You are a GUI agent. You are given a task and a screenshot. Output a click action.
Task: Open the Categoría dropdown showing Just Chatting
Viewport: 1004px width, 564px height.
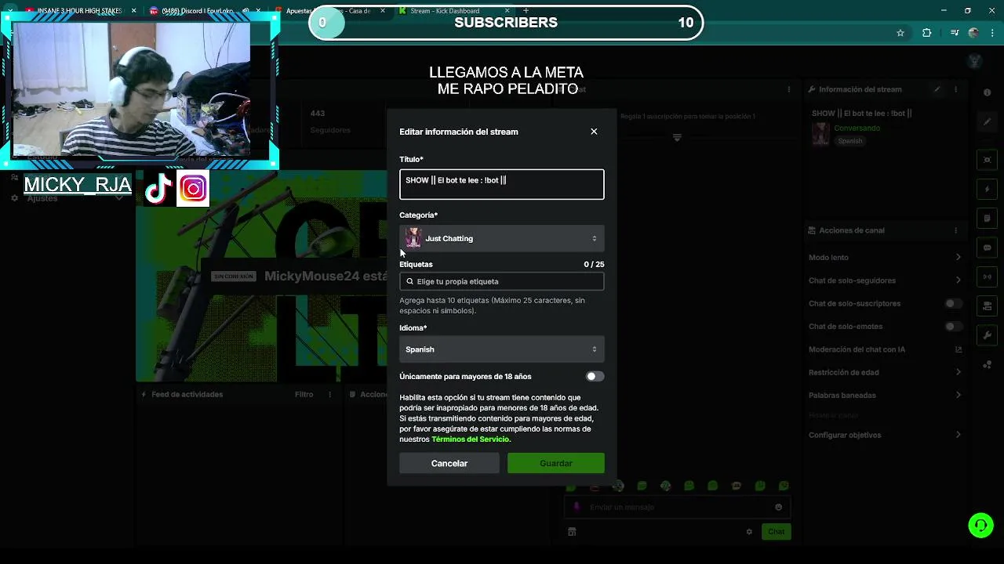tap(502, 238)
